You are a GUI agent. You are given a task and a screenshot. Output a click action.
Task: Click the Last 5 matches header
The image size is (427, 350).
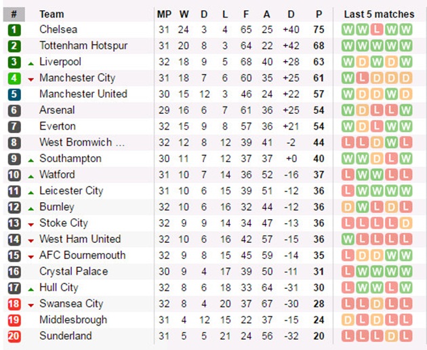pyautogui.click(x=379, y=14)
